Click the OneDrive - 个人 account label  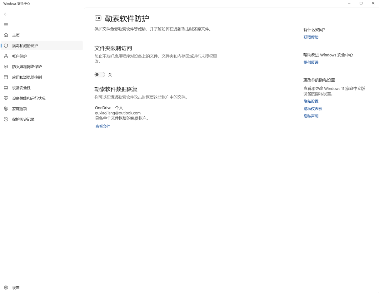coord(109,108)
